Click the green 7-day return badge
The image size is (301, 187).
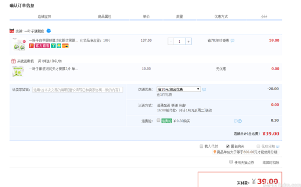pyautogui.click(x=53, y=46)
